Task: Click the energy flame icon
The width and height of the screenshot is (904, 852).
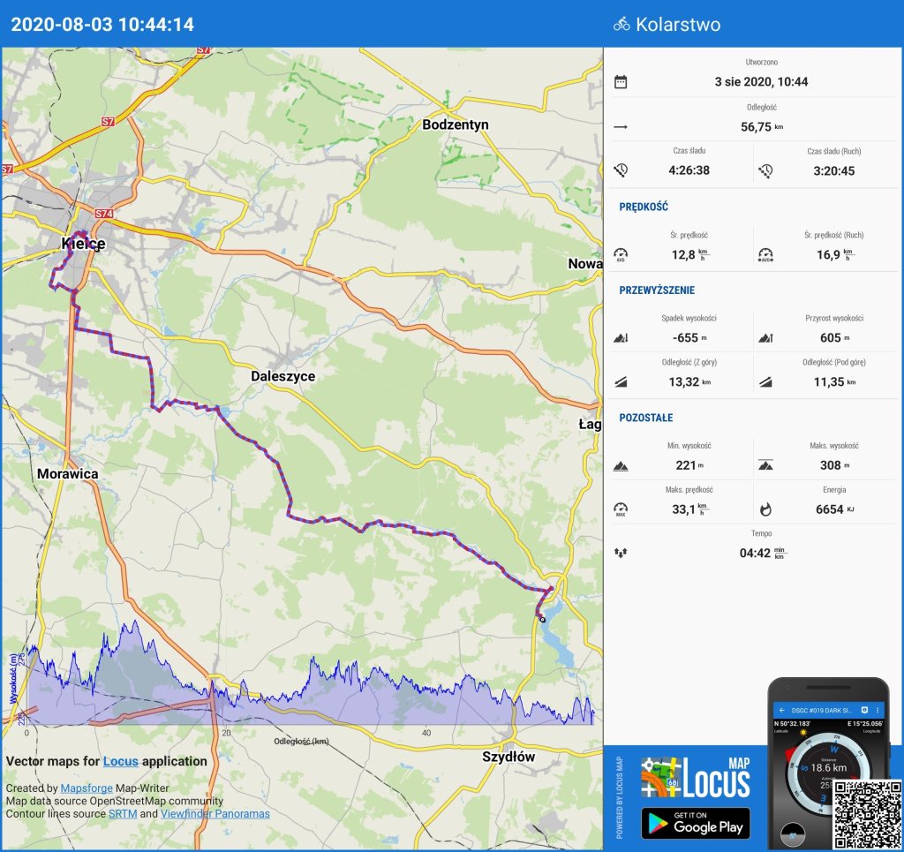Action: [765, 509]
